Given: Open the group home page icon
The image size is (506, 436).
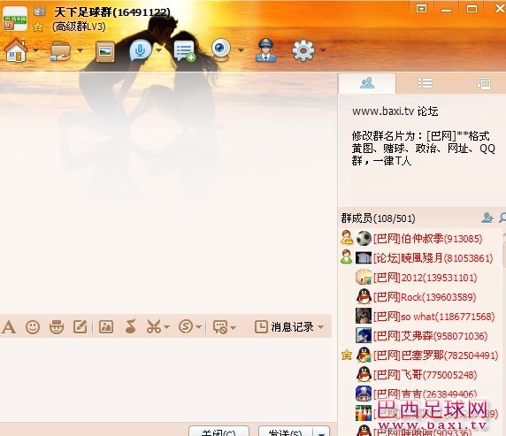Looking at the screenshot, I should coord(16,50).
